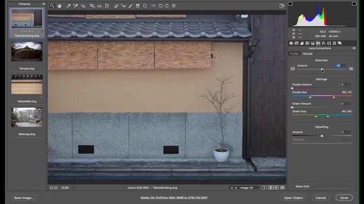Open the Filmstrip panel menu
Image resolution: width=364 pixels, height=204 pixels.
coord(44,4)
